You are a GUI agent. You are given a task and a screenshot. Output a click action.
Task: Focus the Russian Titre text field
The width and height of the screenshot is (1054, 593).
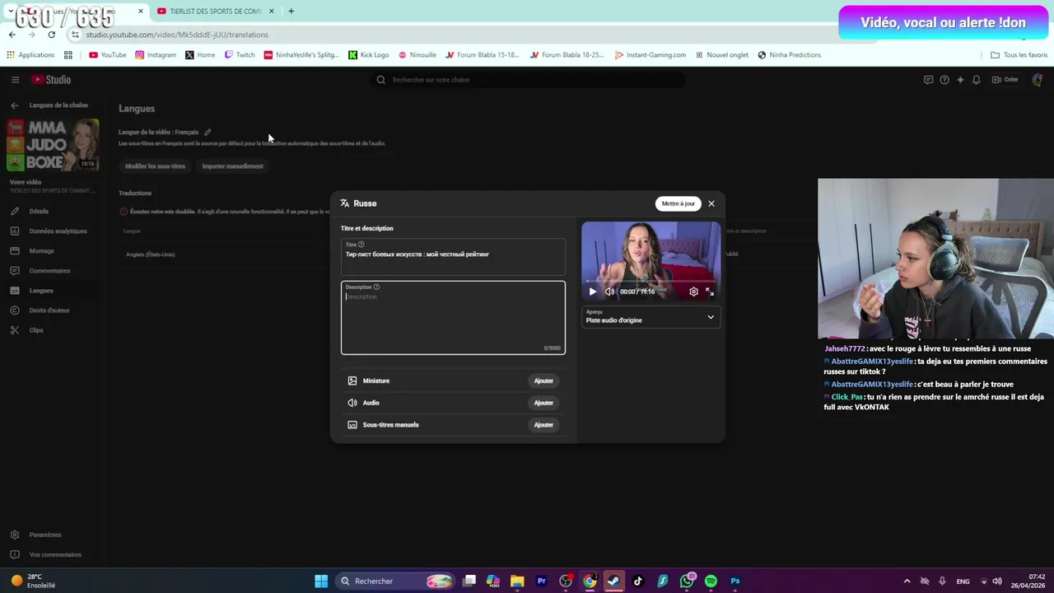tap(453, 256)
